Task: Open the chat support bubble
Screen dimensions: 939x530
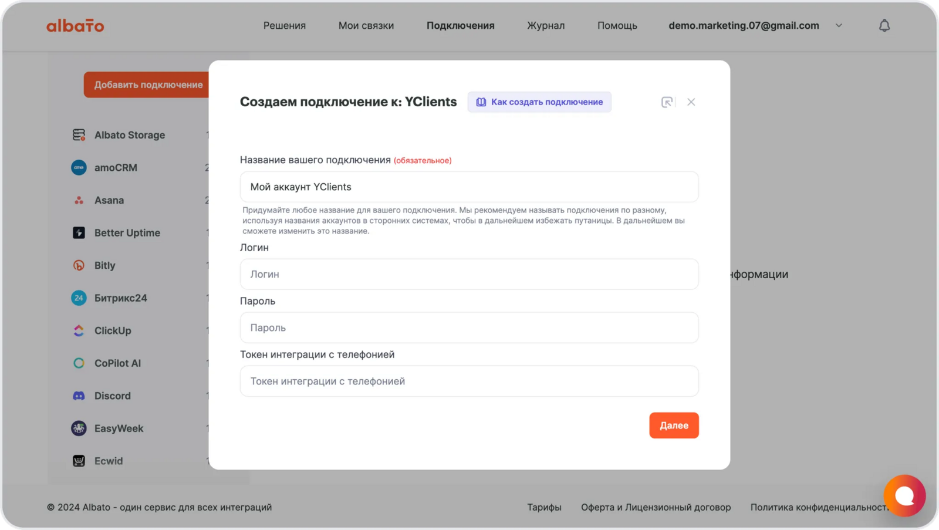Action: pyautogui.click(x=904, y=495)
